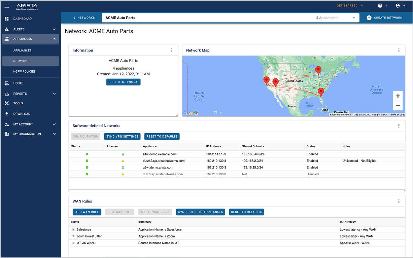Click the Reports bar chart icon
This screenshot has height=258, width=413.
(7, 94)
